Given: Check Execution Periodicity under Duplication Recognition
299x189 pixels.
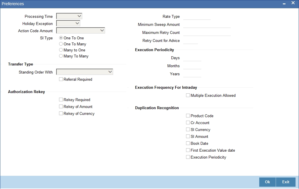Looking at the screenshot, I should 188,157.
